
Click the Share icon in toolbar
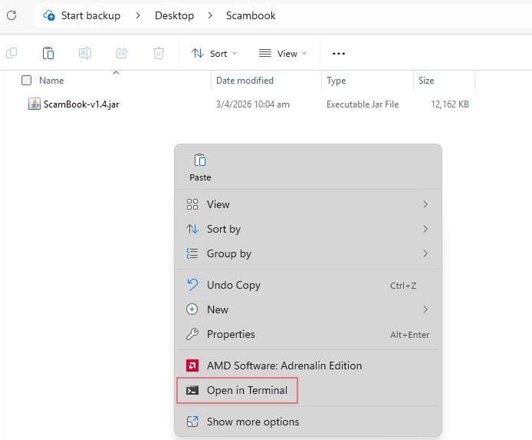(122, 53)
